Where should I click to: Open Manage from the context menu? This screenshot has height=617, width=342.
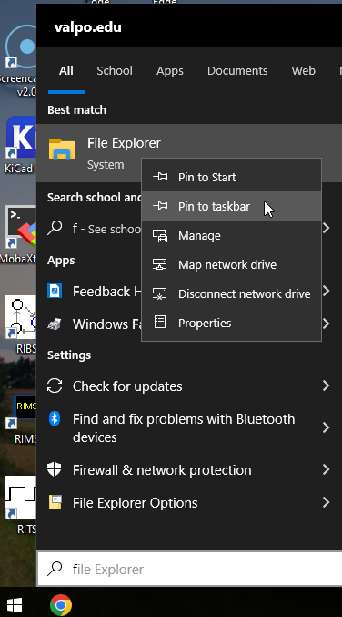click(x=231, y=235)
